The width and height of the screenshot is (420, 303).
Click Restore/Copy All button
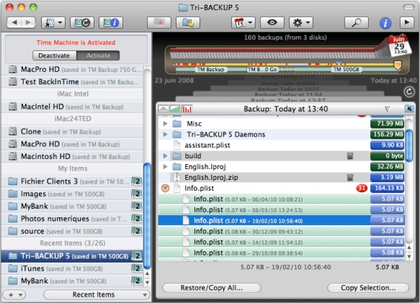pyautogui.click(x=212, y=288)
